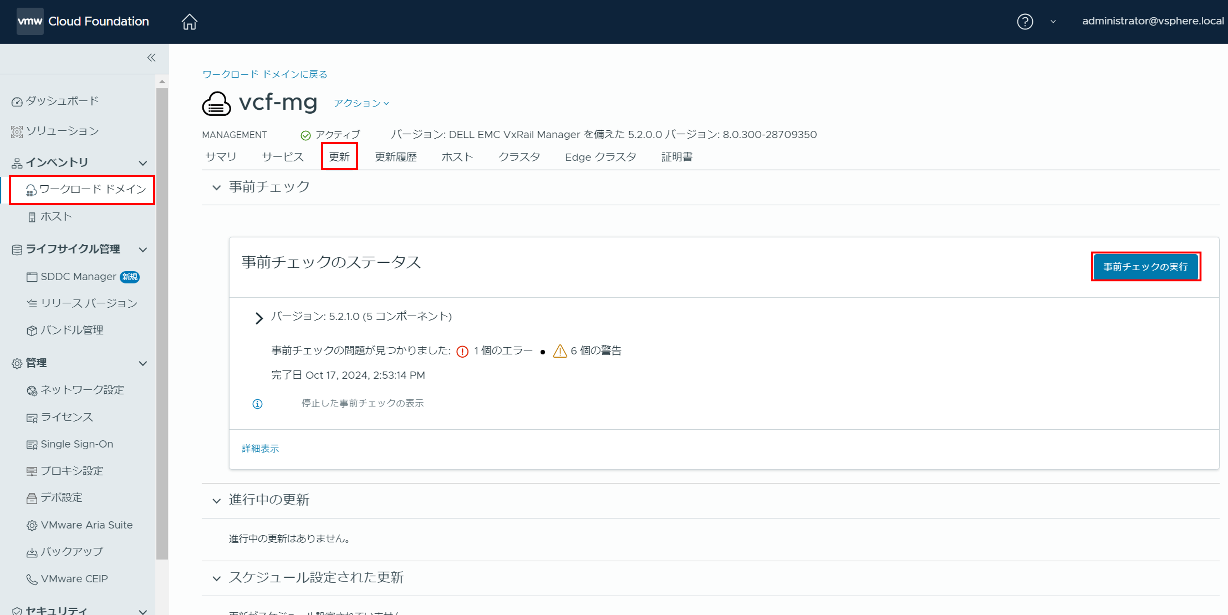Click the ライセンス certificate icon
This screenshot has height=615, width=1228.
click(x=32, y=418)
